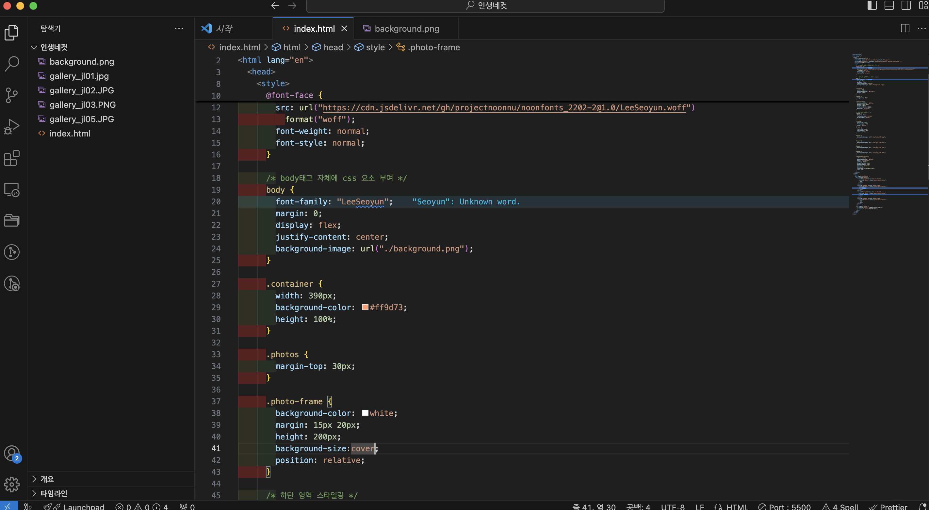
Task: Open the Search view in activity bar
Action: tap(11, 64)
